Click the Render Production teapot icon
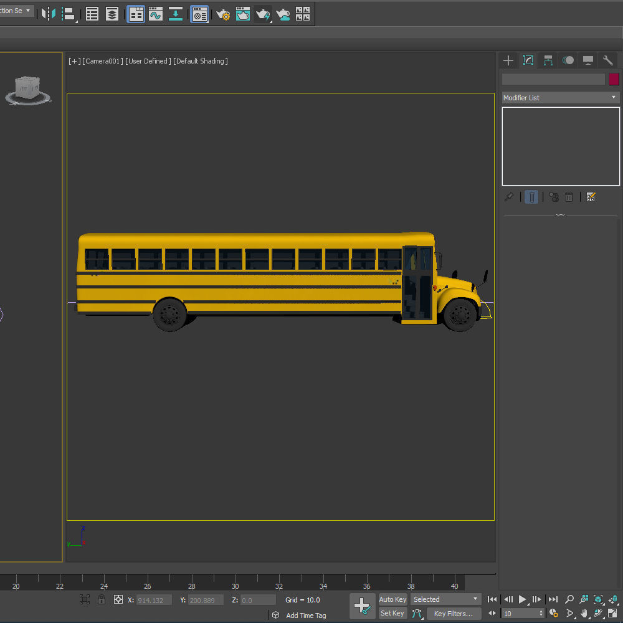 (263, 14)
